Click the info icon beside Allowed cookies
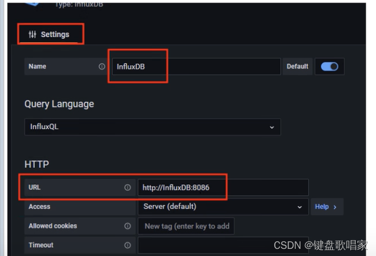Viewport: 376px width, 256px height. point(127,226)
